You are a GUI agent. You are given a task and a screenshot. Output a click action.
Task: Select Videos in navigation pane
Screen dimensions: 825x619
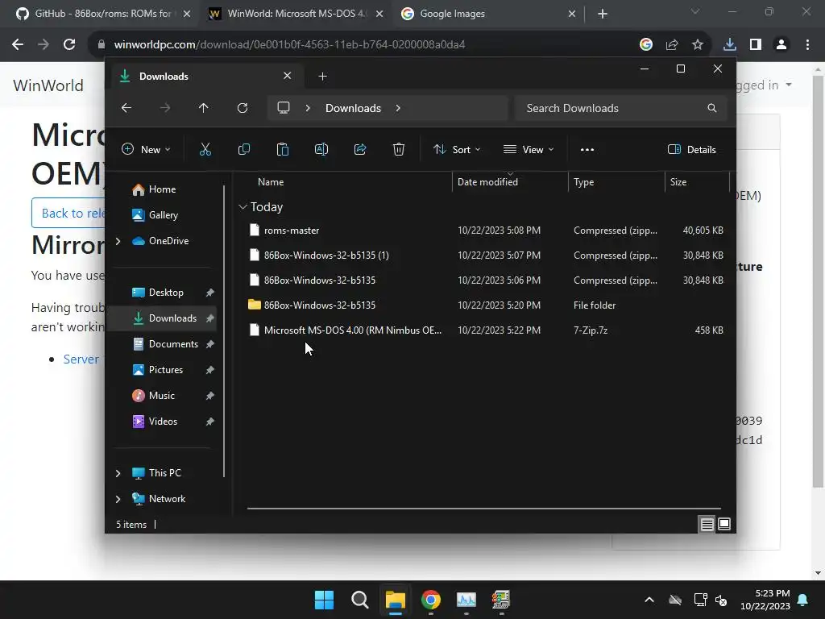point(163,421)
